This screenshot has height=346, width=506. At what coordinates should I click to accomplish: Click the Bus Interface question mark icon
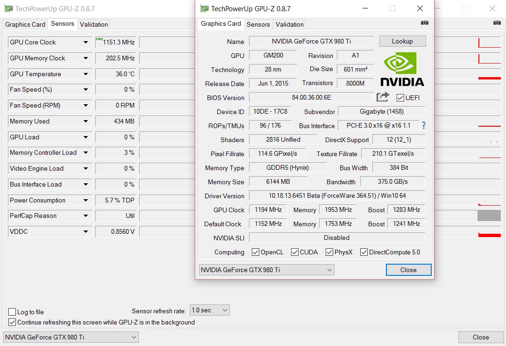(424, 125)
